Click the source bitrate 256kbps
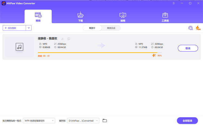203x125 pixels. pos(62,44)
